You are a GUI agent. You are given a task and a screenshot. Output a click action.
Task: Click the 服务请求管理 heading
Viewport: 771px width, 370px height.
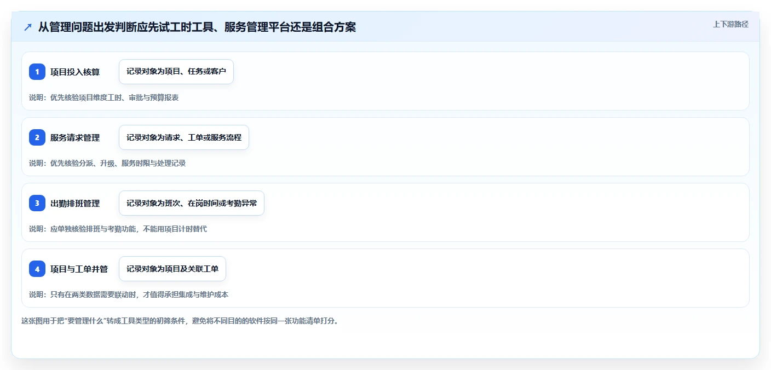click(x=75, y=137)
